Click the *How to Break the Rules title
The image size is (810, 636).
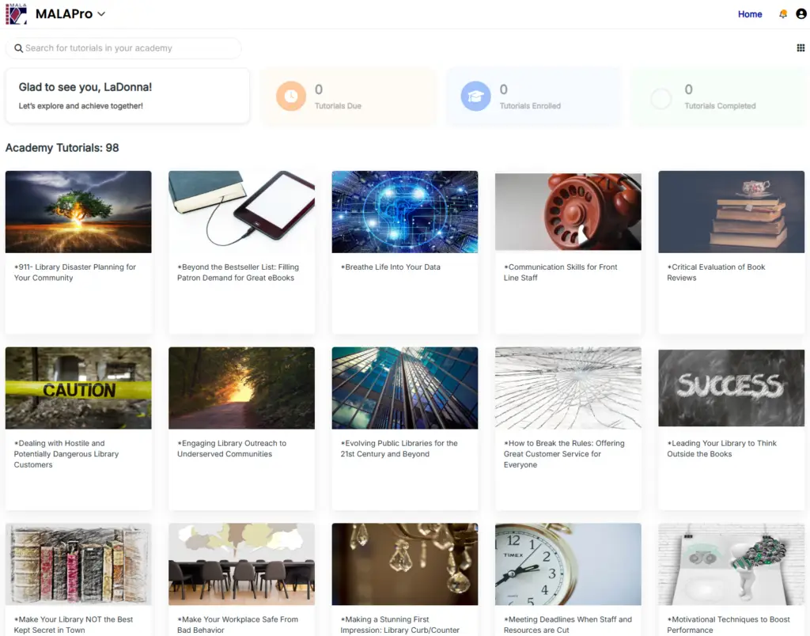[x=564, y=454]
